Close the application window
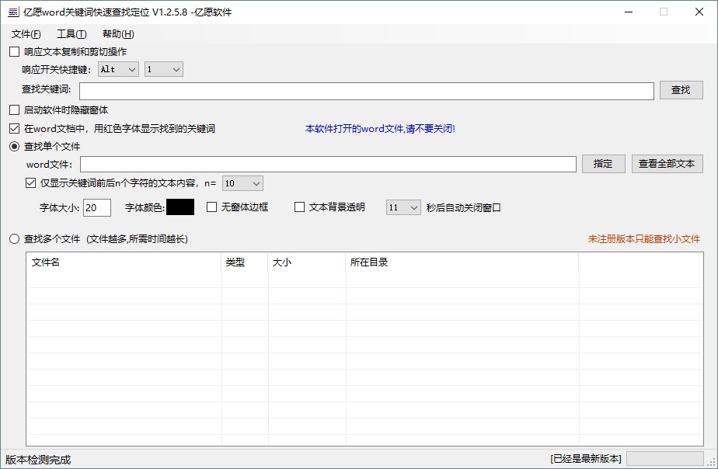The image size is (718, 469). (699, 12)
